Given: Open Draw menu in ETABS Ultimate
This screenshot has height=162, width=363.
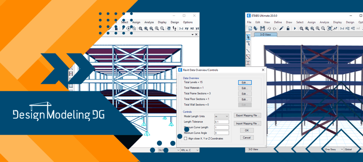Looking at the screenshot, I should coord(289,22).
